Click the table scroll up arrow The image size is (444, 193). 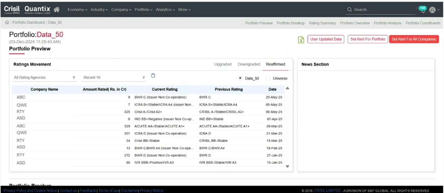tap(287, 88)
